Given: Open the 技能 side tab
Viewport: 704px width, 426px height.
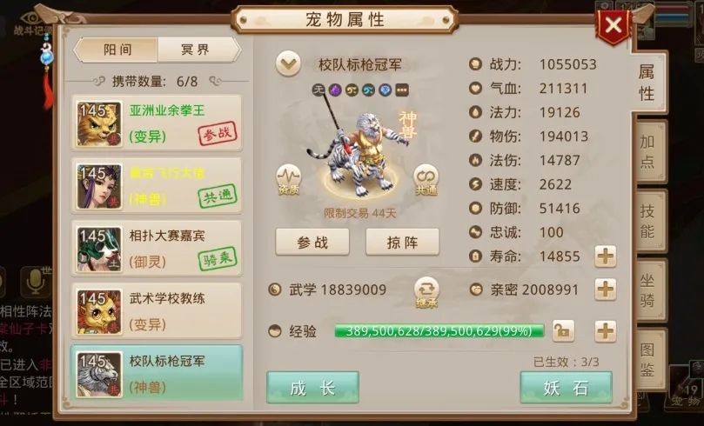Looking at the screenshot, I should (647, 221).
